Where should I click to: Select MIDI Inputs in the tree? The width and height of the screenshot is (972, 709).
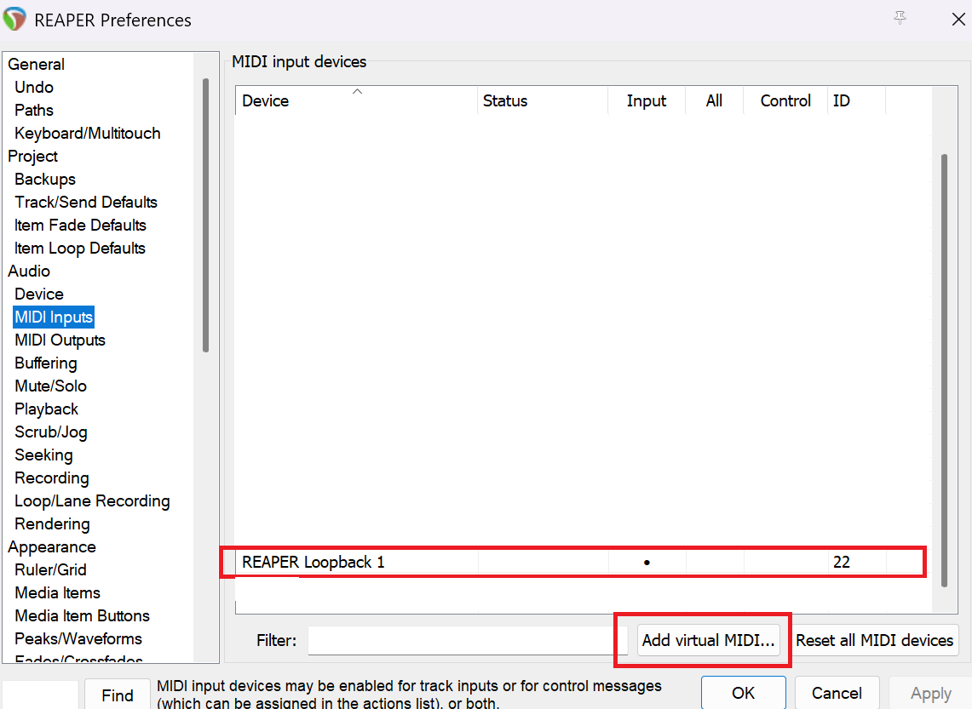54,317
